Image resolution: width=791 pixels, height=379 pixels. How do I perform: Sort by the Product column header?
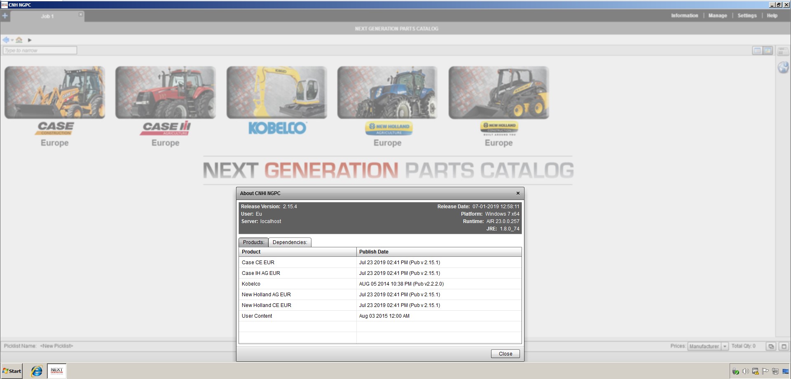point(297,252)
